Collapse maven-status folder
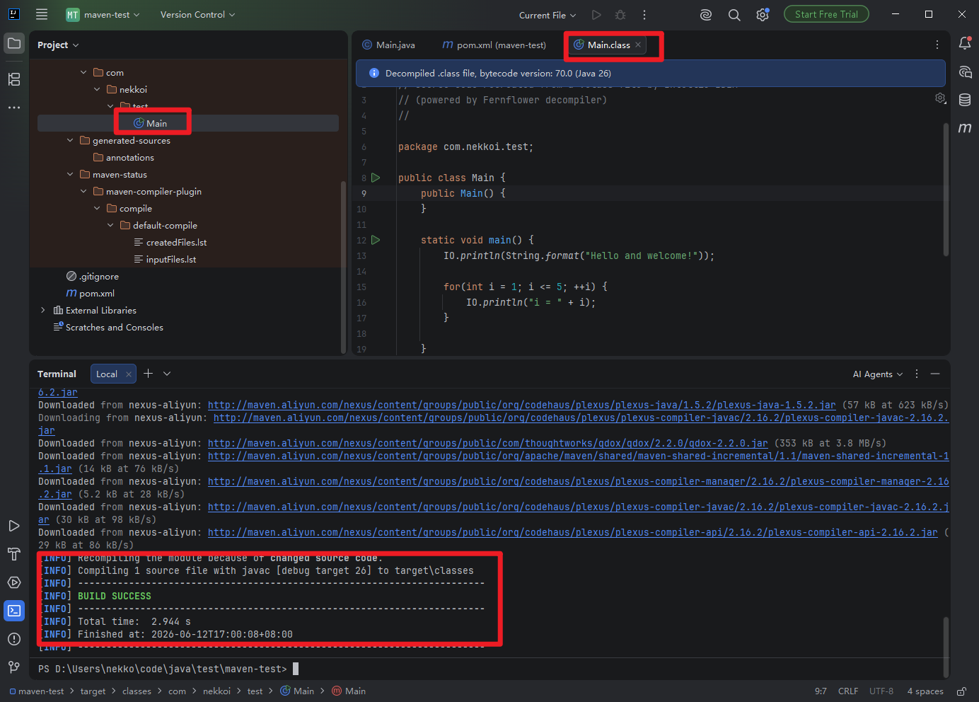The height and width of the screenshot is (702, 979). click(70, 174)
